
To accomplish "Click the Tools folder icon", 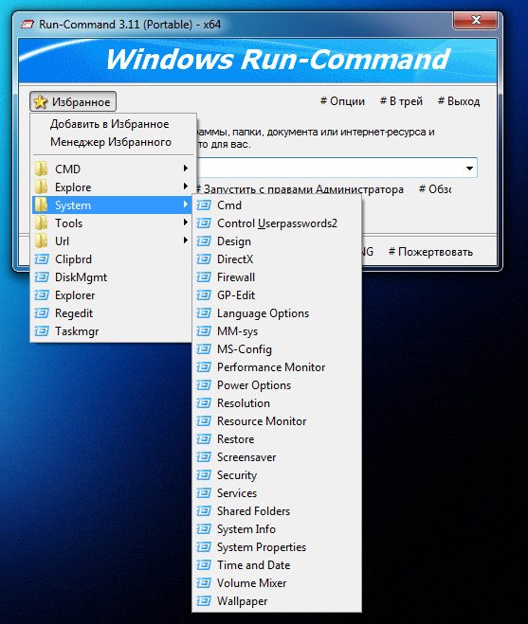I will [41, 223].
